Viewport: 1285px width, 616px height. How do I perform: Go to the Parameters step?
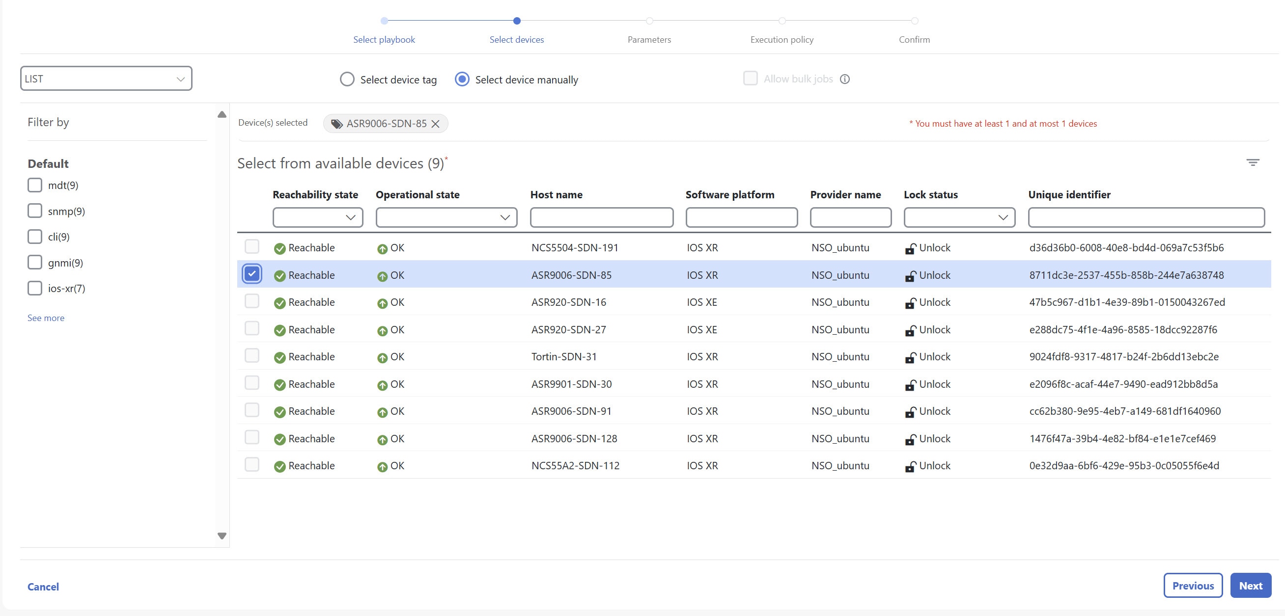pyautogui.click(x=649, y=39)
